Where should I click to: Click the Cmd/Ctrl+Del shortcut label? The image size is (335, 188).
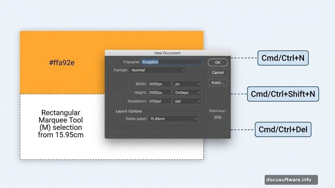click(x=283, y=129)
